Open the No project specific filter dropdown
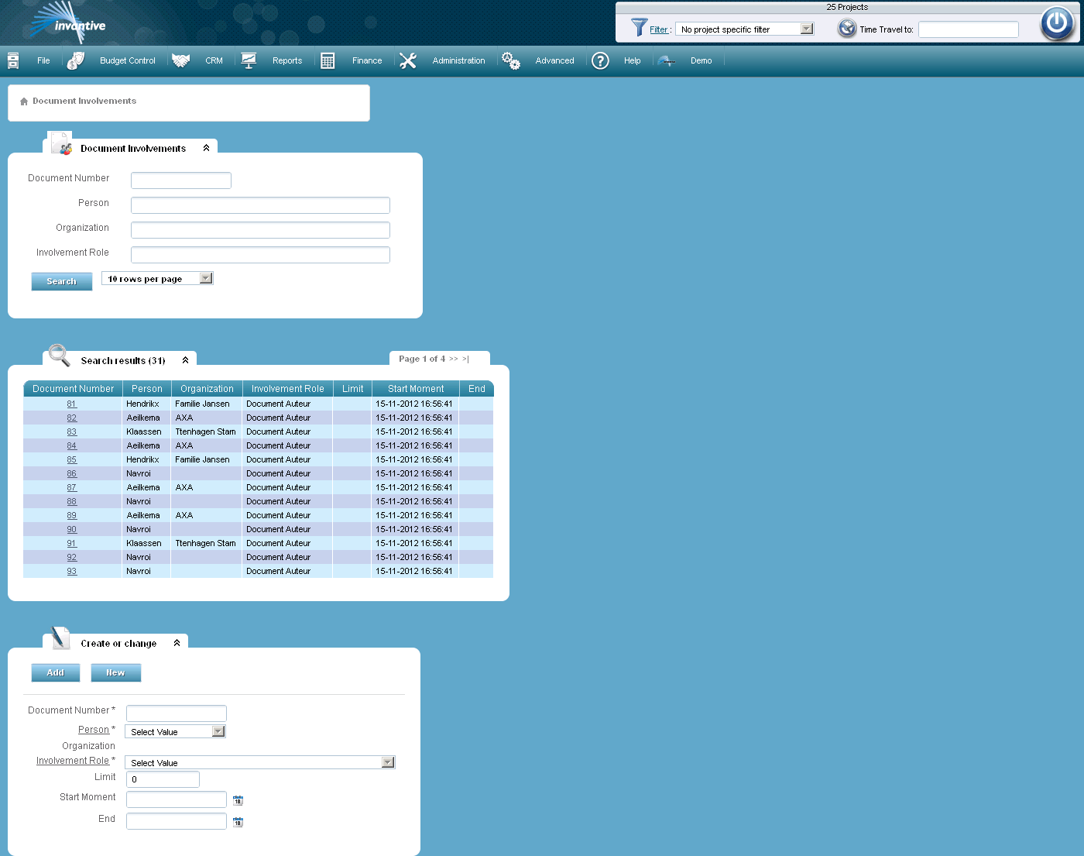The width and height of the screenshot is (1084, 856). coord(808,28)
